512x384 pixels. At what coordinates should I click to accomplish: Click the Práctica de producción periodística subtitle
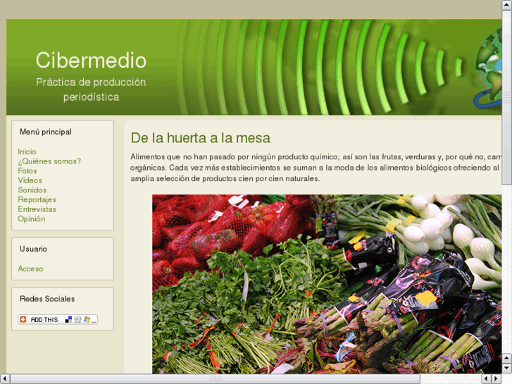91,89
